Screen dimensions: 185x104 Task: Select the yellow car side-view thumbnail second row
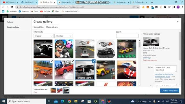[x=106, y=70]
